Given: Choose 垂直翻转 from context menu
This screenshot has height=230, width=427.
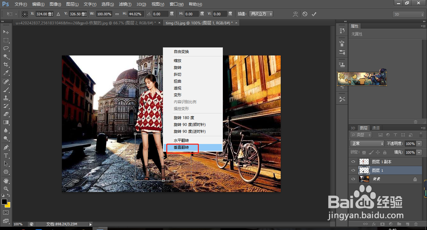Looking at the screenshot, I should [193, 147].
